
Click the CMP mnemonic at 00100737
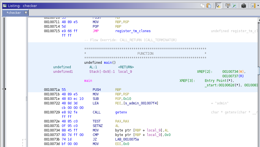pos(95,135)
